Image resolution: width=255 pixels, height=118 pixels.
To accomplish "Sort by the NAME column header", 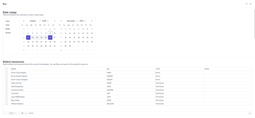I will pyautogui.click(x=14, y=69).
